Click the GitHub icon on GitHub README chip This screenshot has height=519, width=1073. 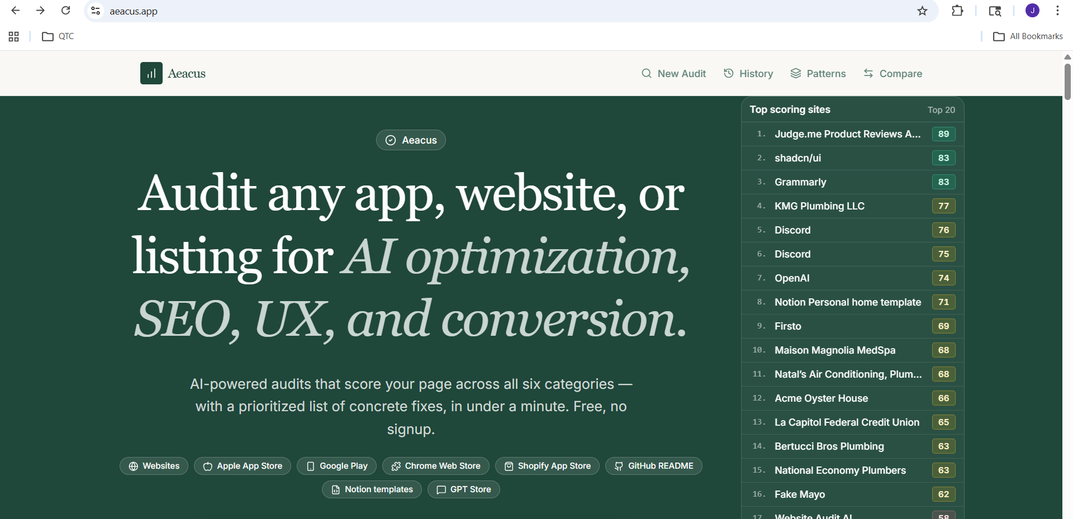point(619,466)
